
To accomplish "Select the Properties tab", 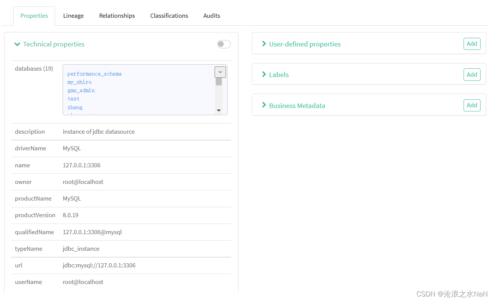I will point(34,15).
